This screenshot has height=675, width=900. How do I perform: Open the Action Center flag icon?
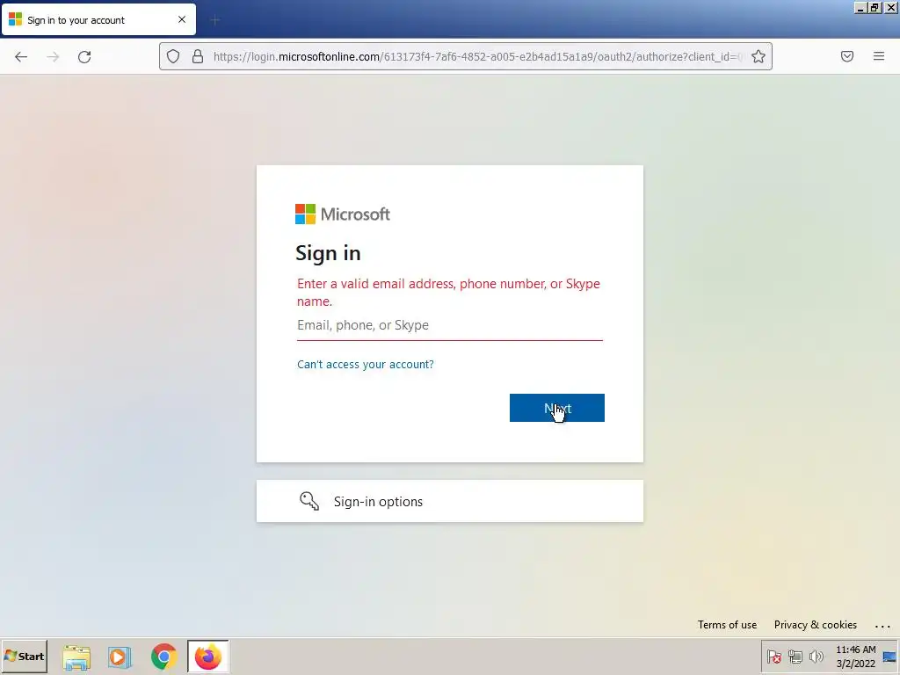click(773, 656)
